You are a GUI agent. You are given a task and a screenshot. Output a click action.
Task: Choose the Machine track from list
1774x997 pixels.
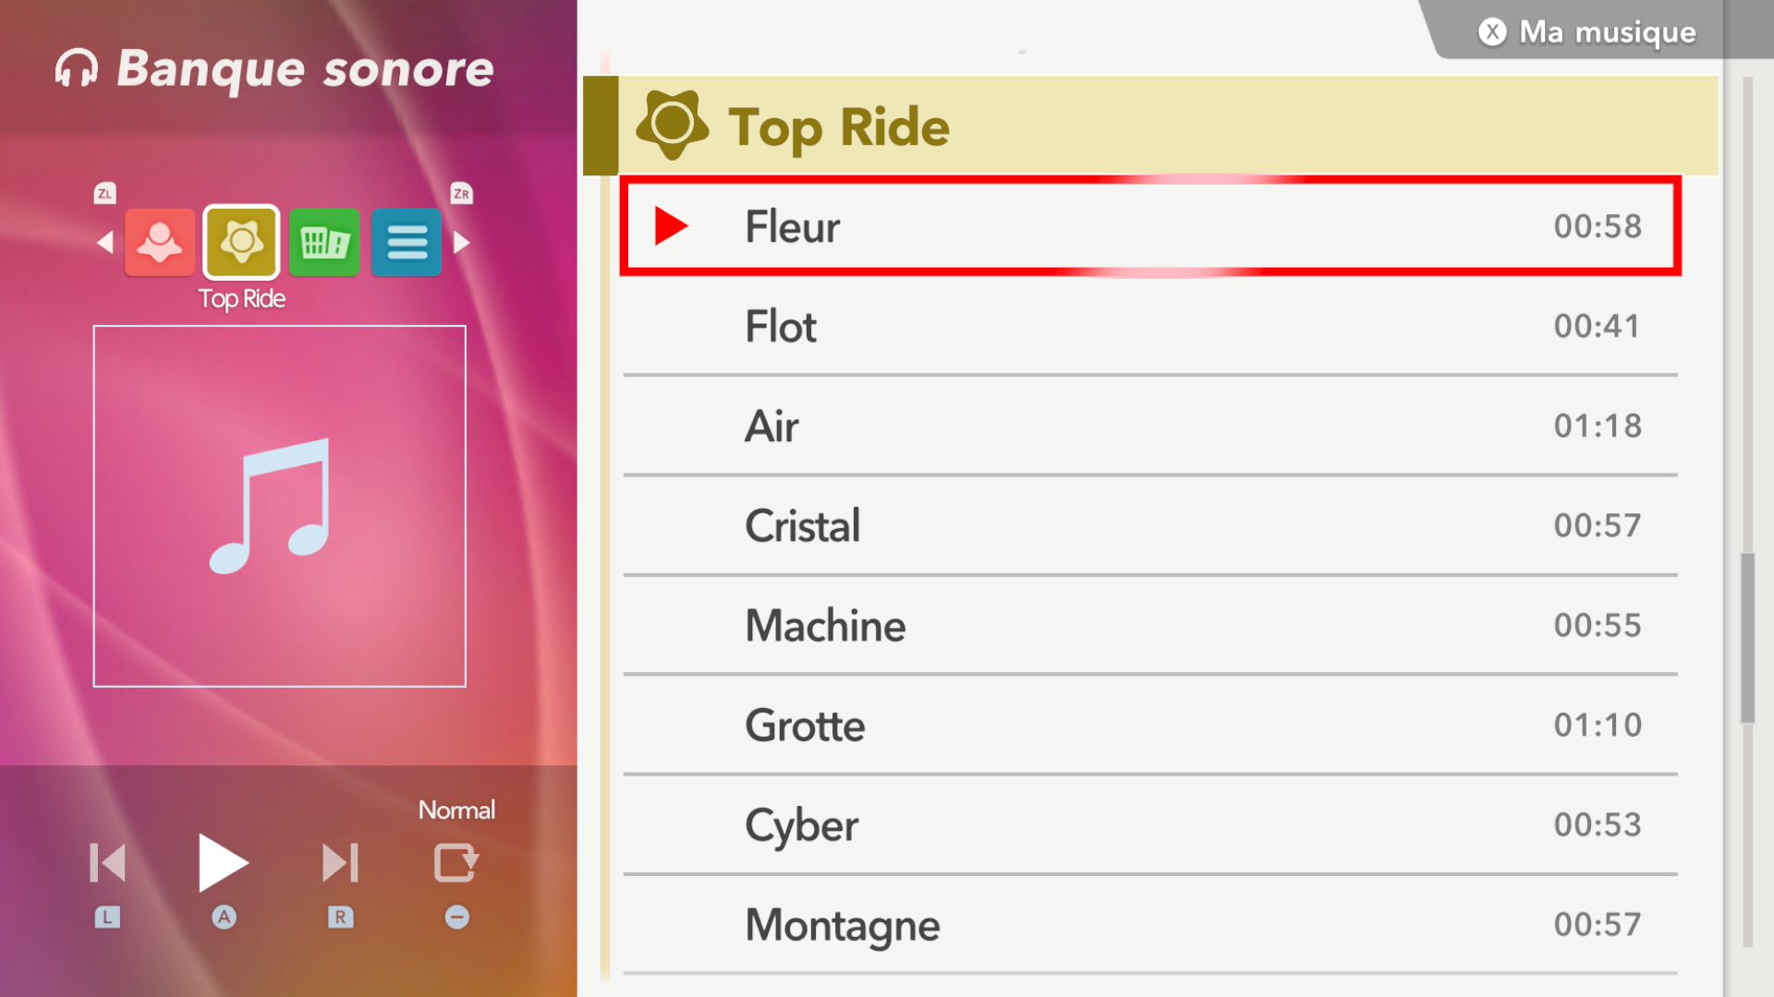click(1150, 625)
